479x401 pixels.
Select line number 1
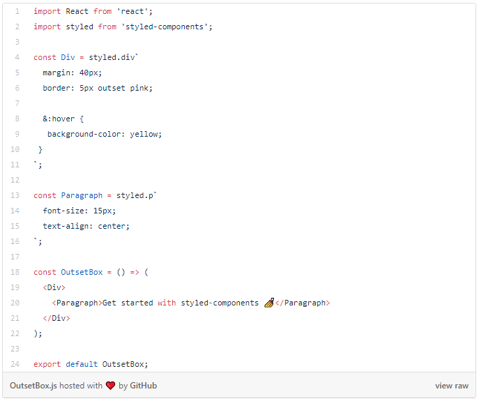click(17, 11)
